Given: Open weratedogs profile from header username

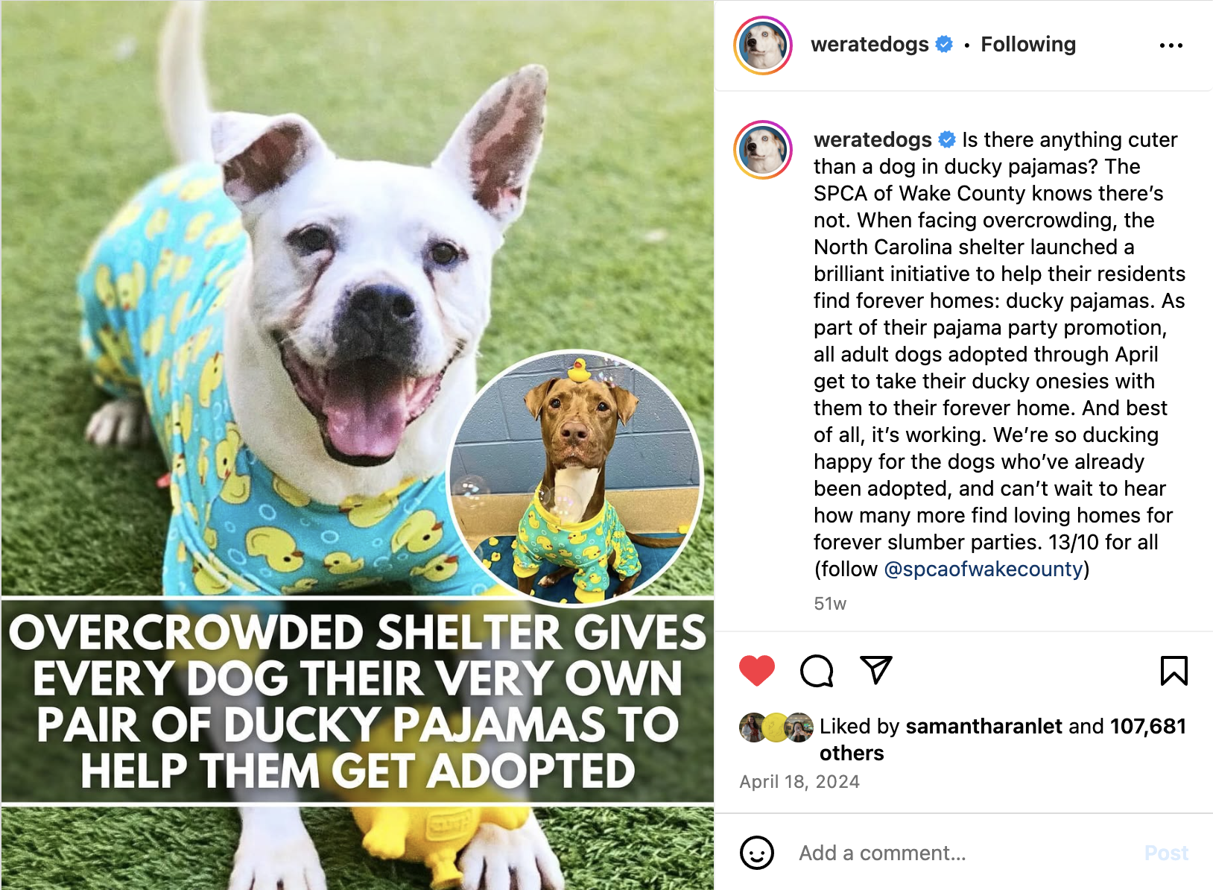Looking at the screenshot, I should [870, 45].
